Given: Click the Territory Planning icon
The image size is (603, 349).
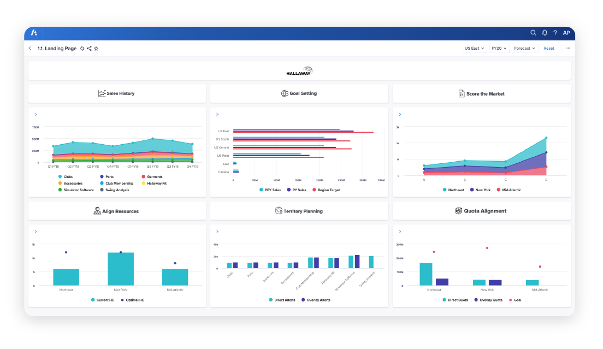Looking at the screenshot, I should click(x=279, y=211).
